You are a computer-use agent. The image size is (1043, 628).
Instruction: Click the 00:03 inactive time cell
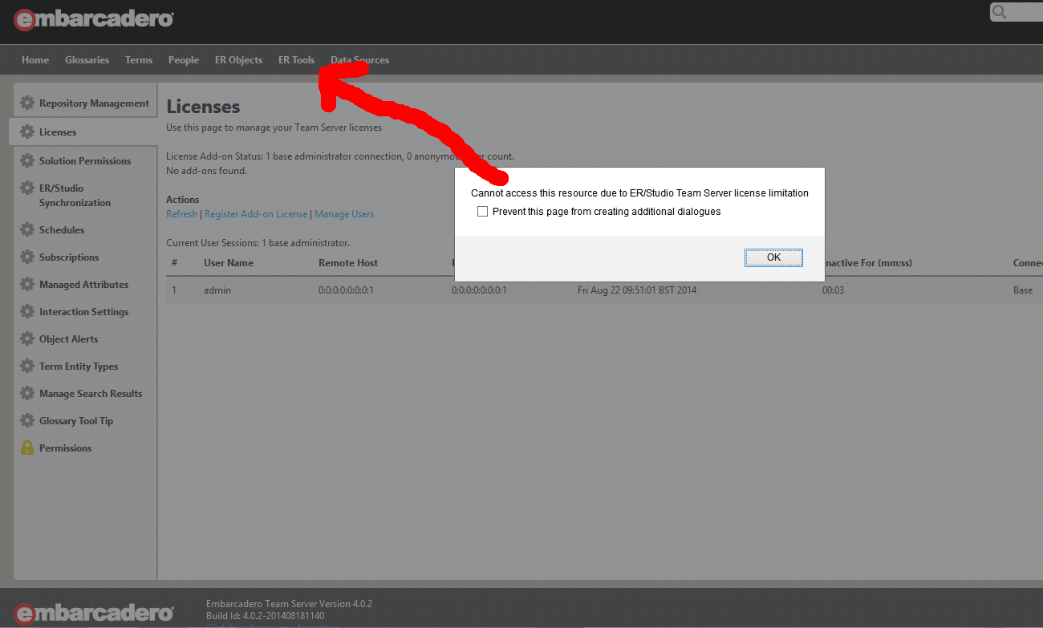833,290
